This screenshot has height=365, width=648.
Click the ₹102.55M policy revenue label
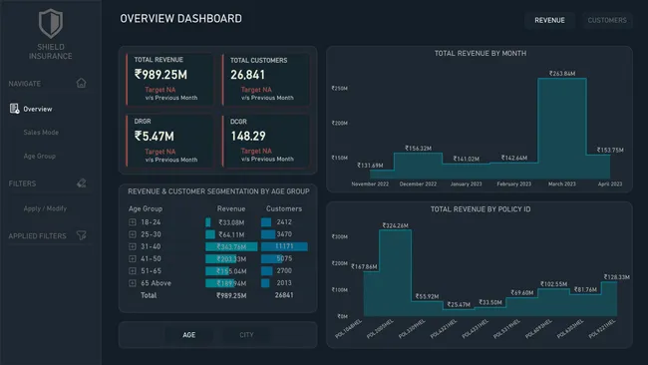pos(553,284)
